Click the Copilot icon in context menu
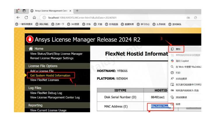Screen dimensions: 215x121 [172, 61]
